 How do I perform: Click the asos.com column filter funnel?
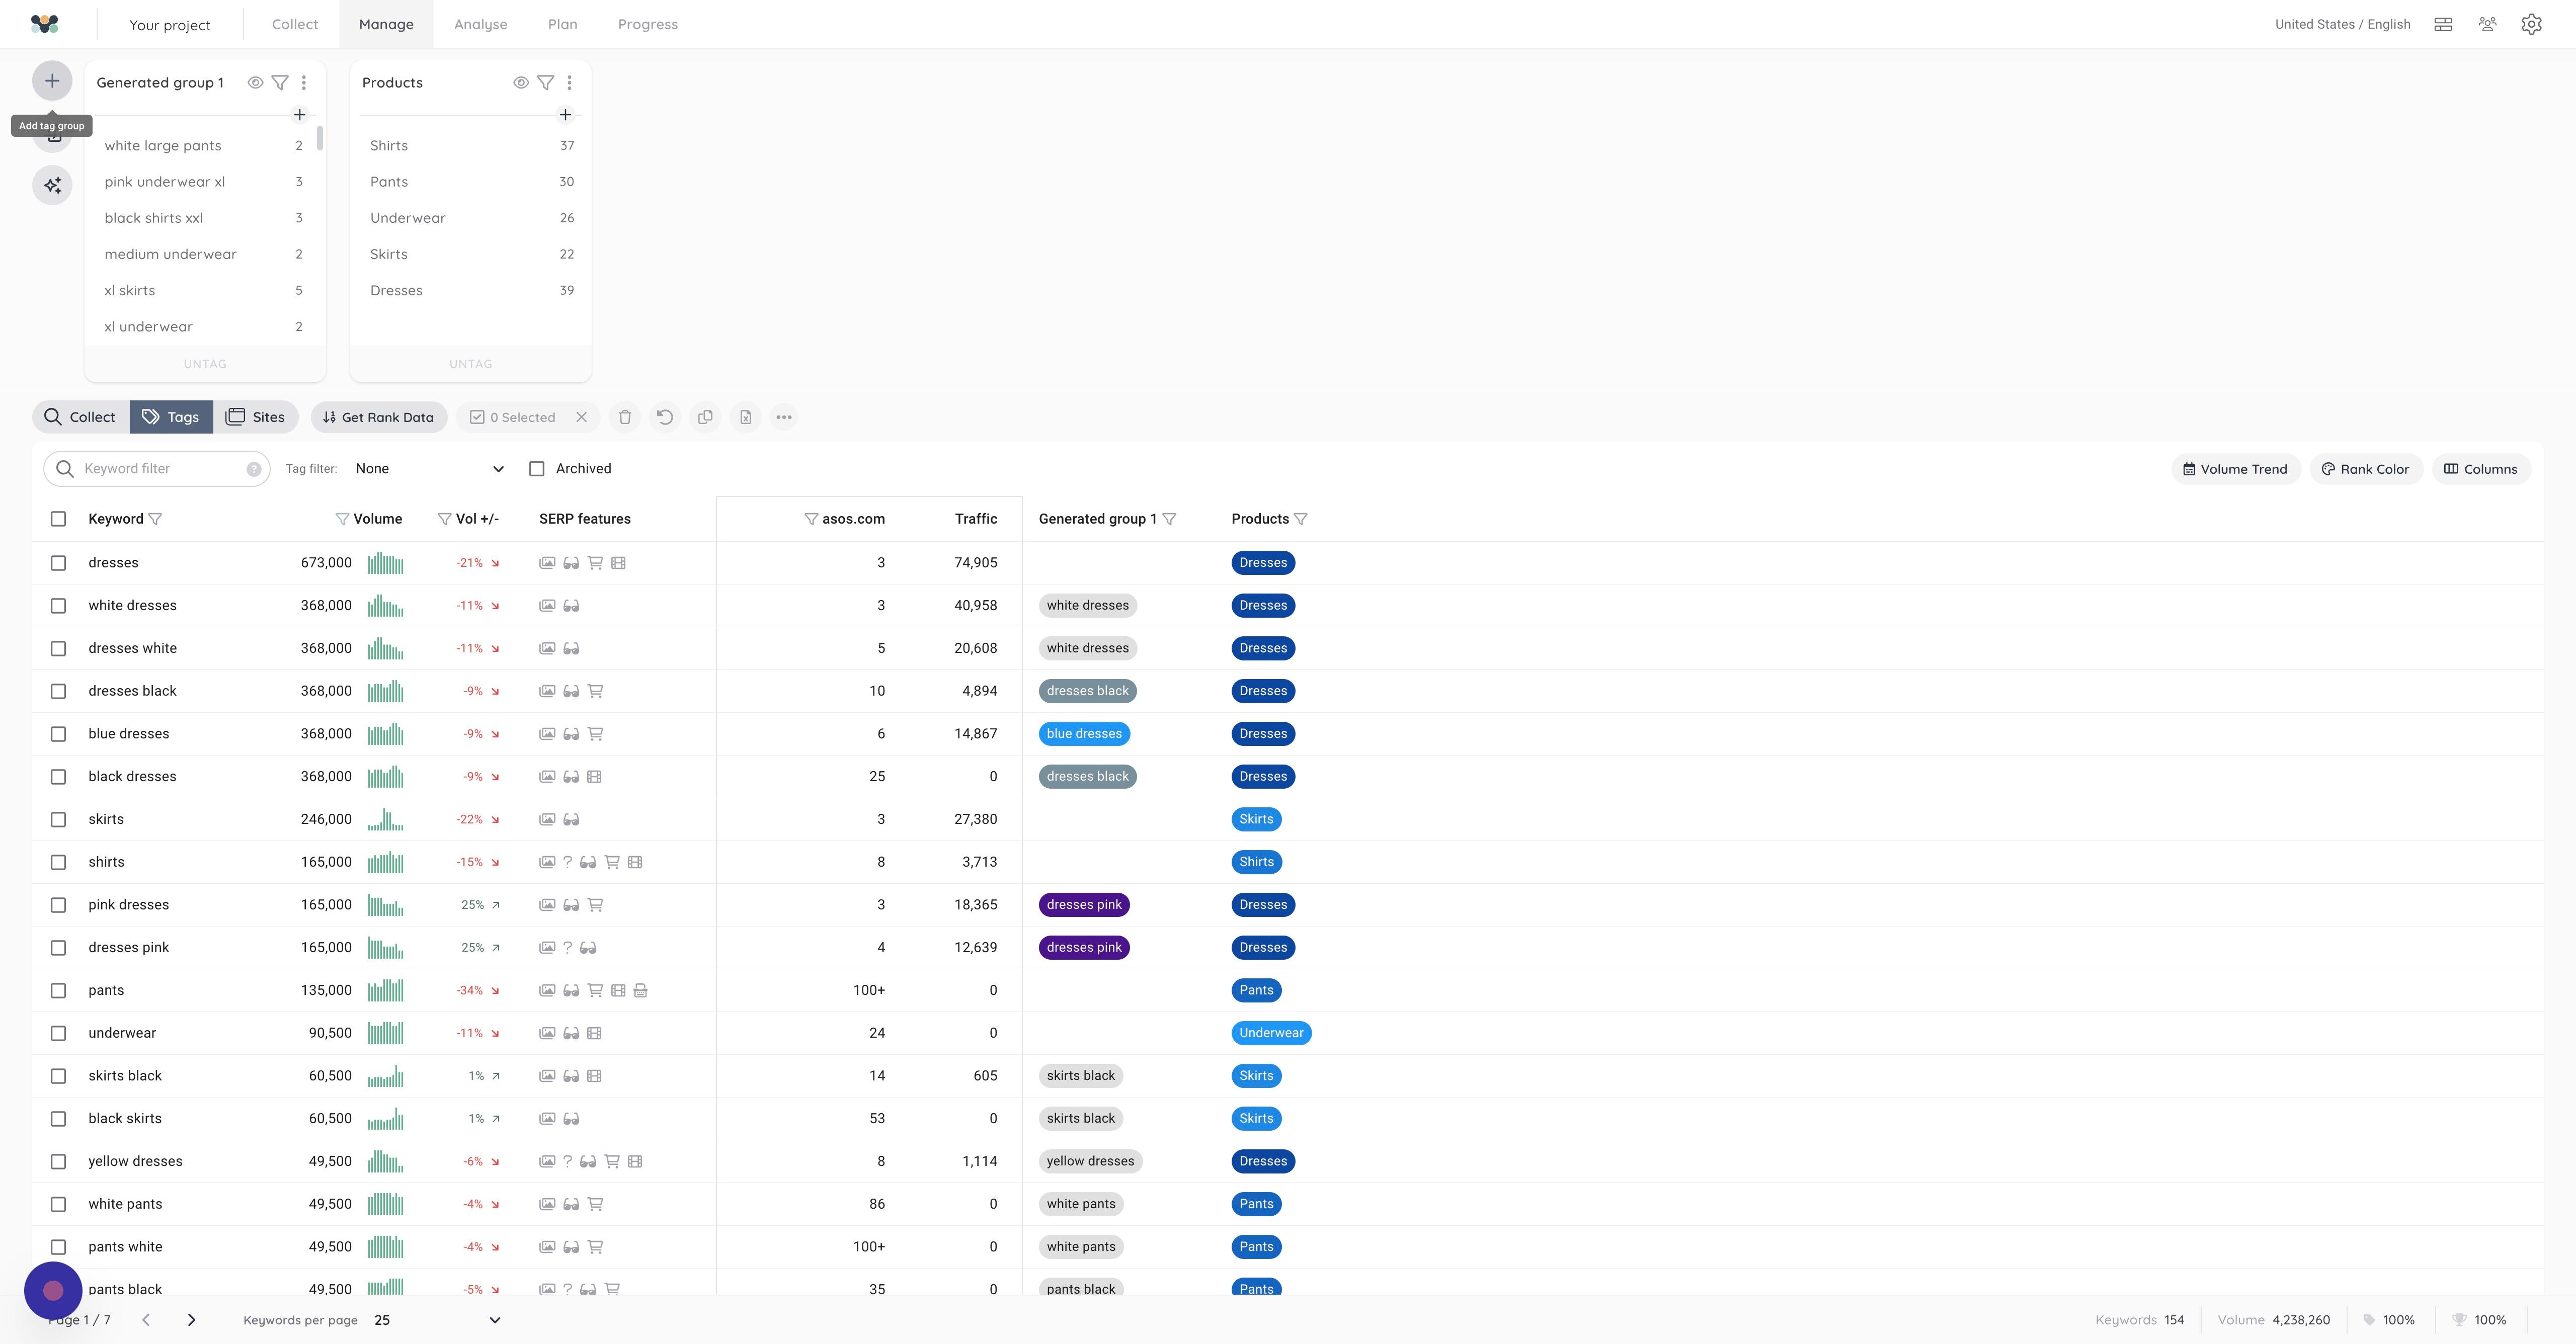coord(811,519)
